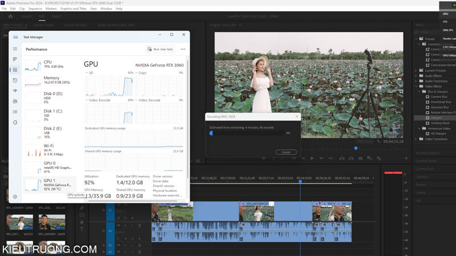Open the Copy engine graph dropdown

[136, 73]
